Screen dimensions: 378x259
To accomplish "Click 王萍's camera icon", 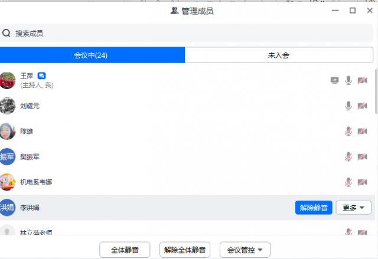I will click(x=363, y=80).
